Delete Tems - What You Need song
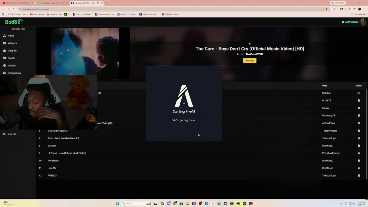This screenshot has width=368, height=207. click(359, 138)
